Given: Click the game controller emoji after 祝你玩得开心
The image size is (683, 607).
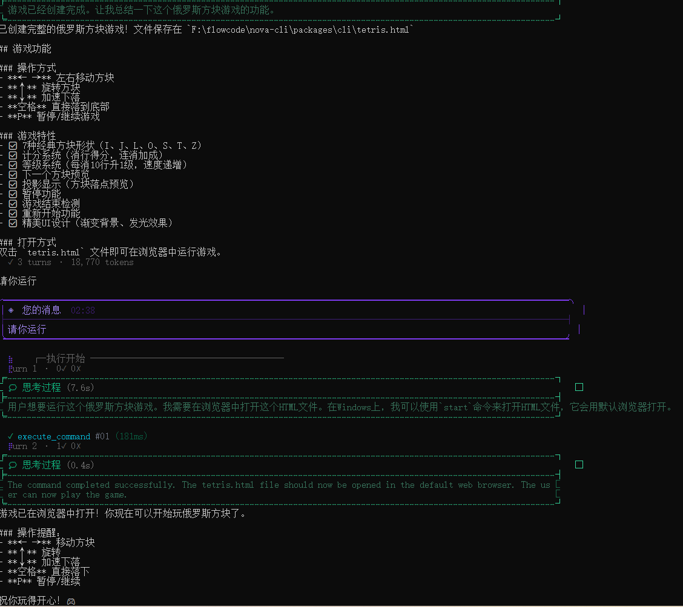Looking at the screenshot, I should [71, 601].
